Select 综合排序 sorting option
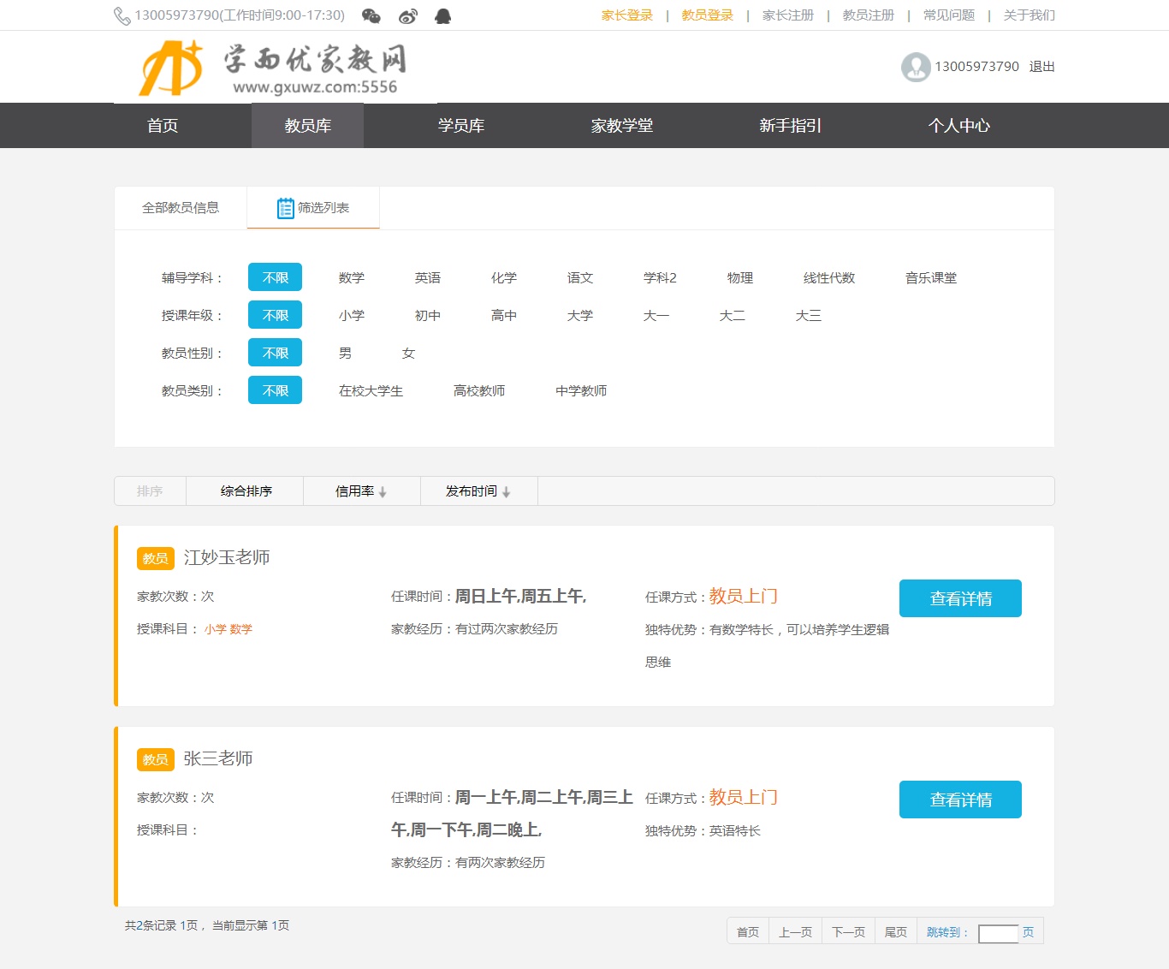The height and width of the screenshot is (969, 1169). click(246, 491)
